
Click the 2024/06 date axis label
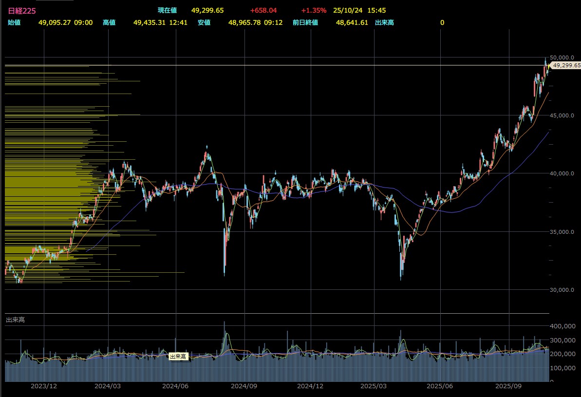point(175,386)
